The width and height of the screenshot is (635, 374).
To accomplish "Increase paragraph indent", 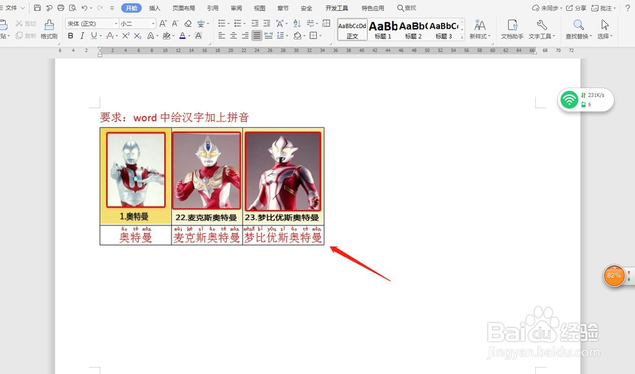I will tap(267, 23).
